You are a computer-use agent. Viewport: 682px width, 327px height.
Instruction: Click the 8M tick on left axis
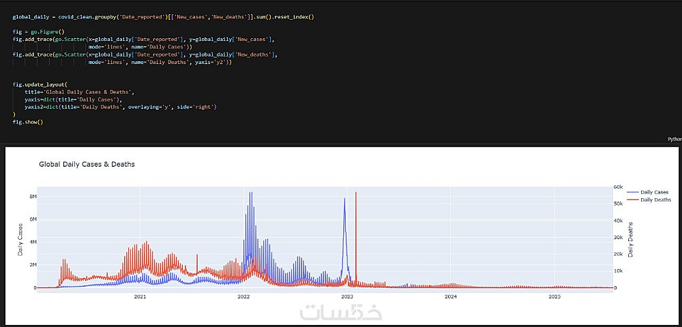(32, 196)
